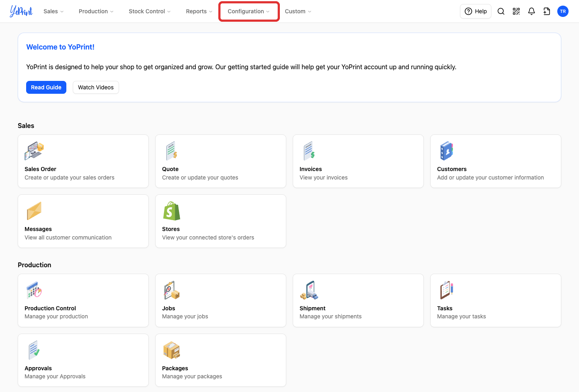
Task: Click 'Manage your Approvals' description
Action: (x=55, y=376)
